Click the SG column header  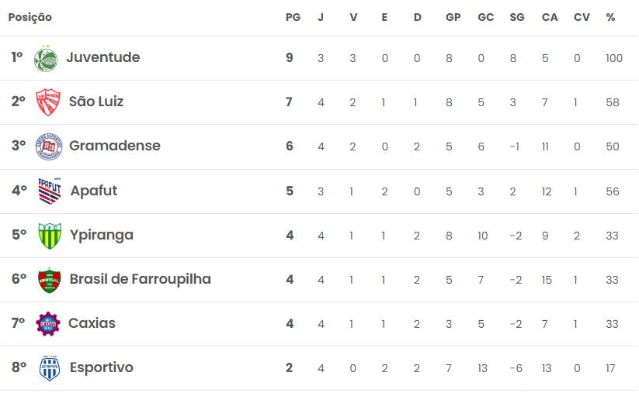coord(517,18)
